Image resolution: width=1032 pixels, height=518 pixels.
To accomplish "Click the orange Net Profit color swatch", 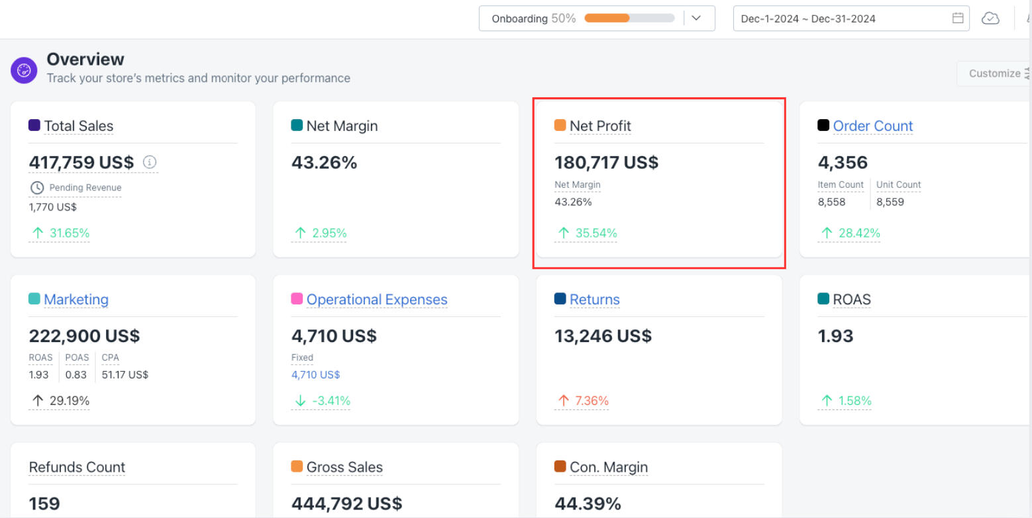I will [x=560, y=125].
